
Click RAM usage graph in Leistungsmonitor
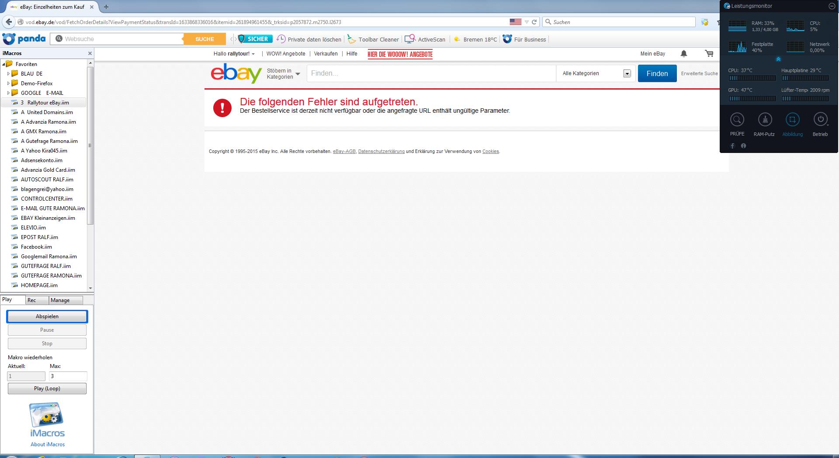coord(738,26)
